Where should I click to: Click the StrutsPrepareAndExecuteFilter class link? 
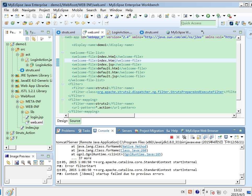[160, 92]
